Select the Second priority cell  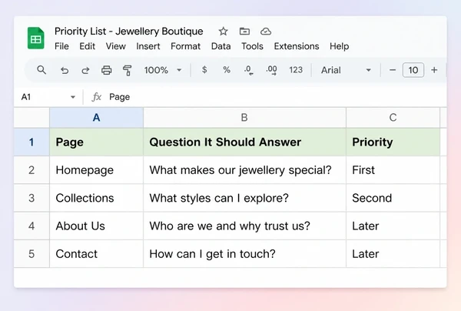click(x=393, y=198)
